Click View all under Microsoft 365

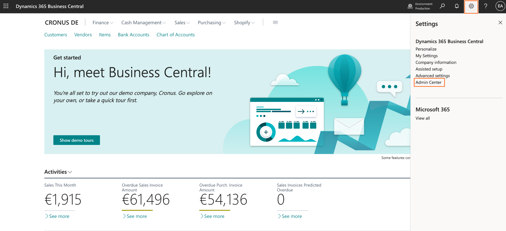pyautogui.click(x=423, y=118)
